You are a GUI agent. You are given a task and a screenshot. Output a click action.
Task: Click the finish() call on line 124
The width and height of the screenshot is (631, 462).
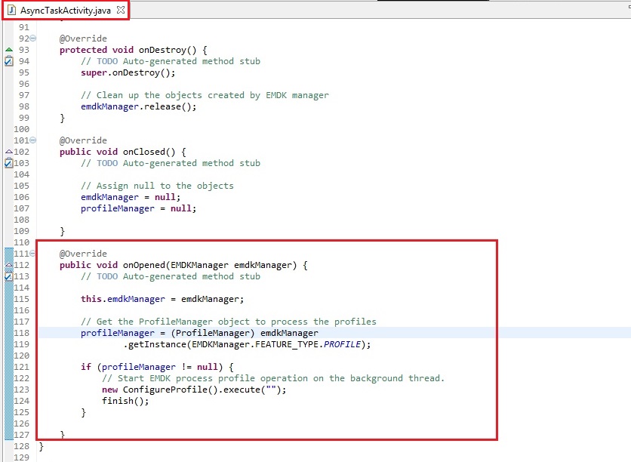pos(125,401)
